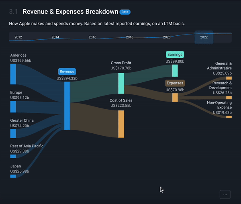This screenshot has height=204, width=241.
Task: Click the Gross Profit label
Action: pos(121,63)
